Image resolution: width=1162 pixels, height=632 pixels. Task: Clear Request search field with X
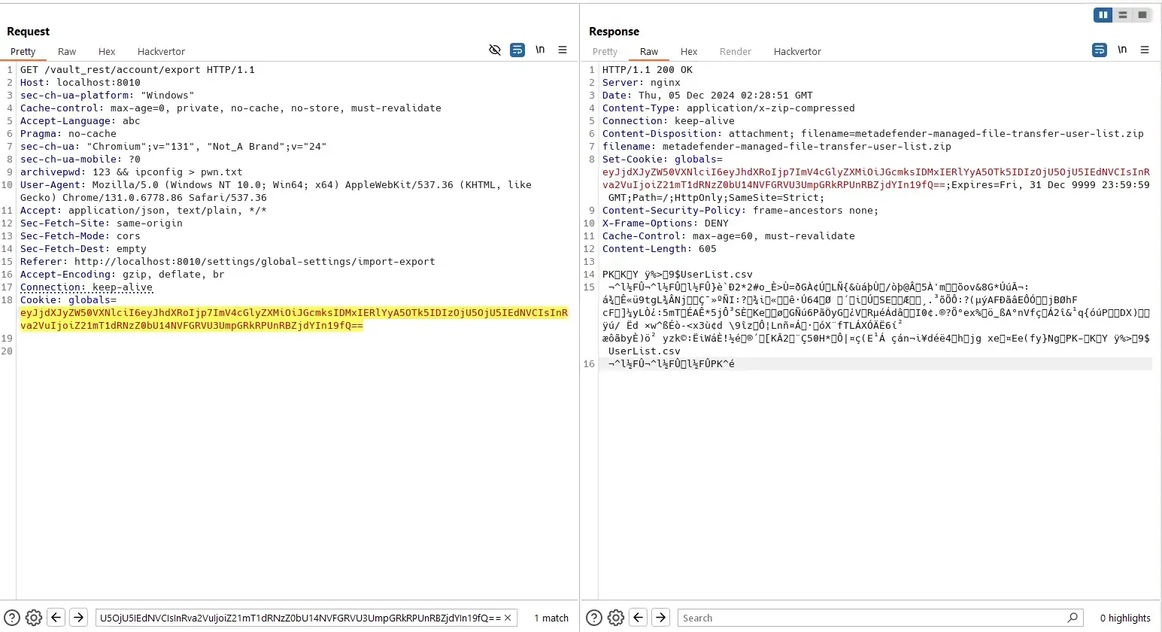pyautogui.click(x=508, y=618)
